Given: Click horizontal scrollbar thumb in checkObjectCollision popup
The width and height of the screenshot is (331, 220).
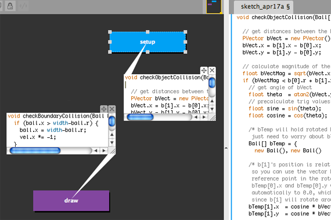Looking at the screenshot, I should (140, 117).
